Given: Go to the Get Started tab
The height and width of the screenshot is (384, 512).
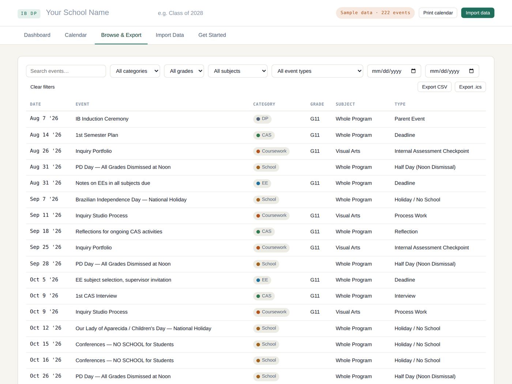Looking at the screenshot, I should point(212,35).
